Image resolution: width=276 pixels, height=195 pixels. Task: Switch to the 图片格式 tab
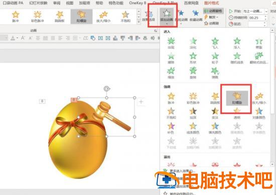coord(212,3)
